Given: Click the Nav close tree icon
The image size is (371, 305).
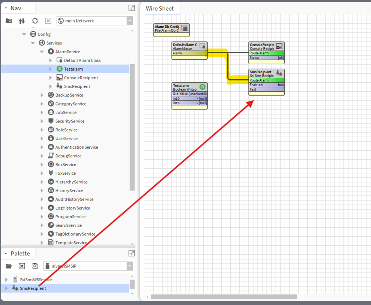Looking at the screenshot, I should coord(48,21).
